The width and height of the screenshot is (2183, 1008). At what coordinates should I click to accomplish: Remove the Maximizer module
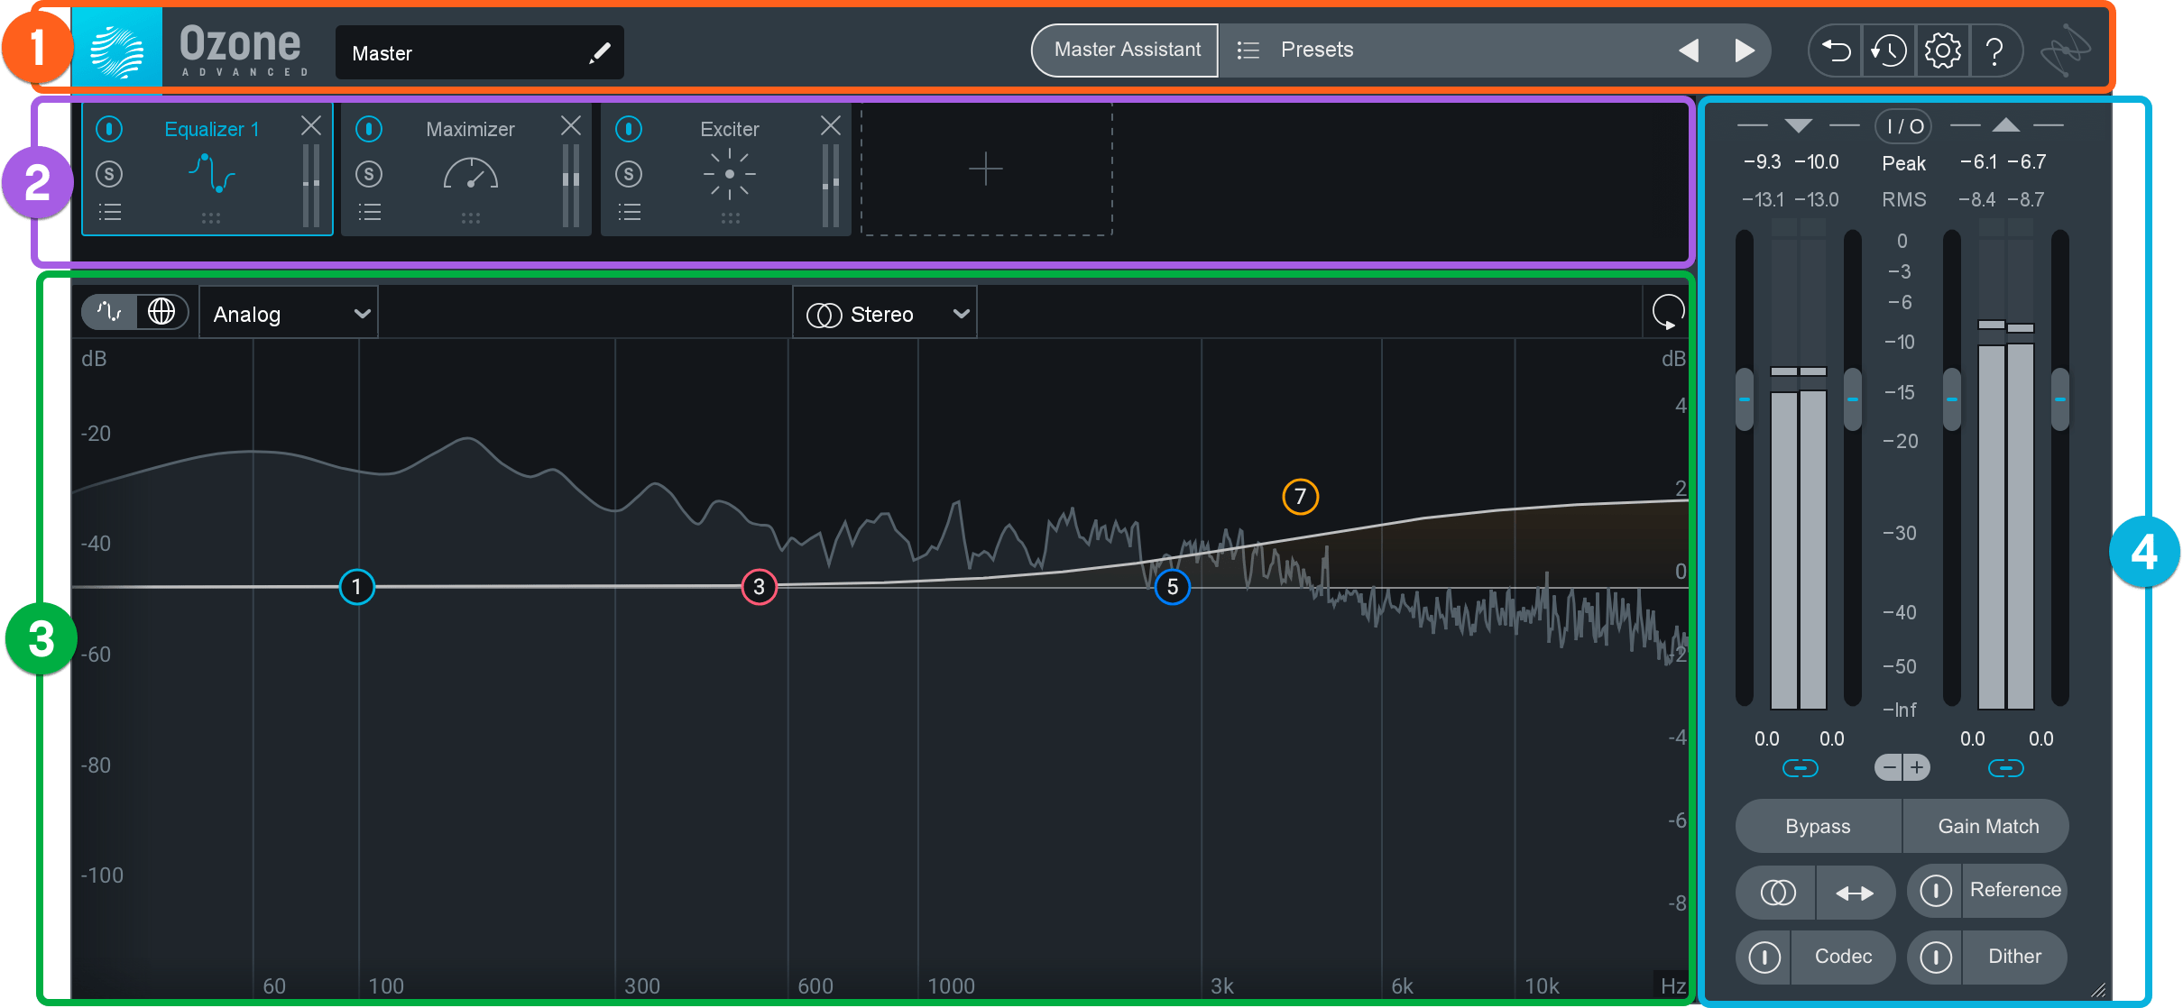(571, 125)
